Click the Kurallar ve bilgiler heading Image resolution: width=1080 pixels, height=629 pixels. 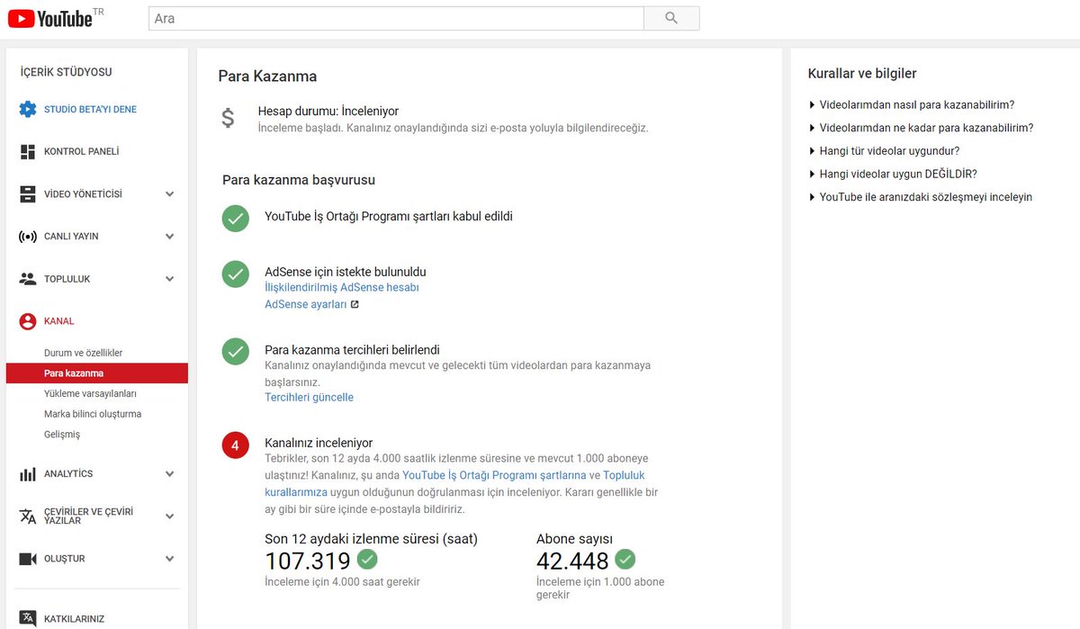[862, 74]
